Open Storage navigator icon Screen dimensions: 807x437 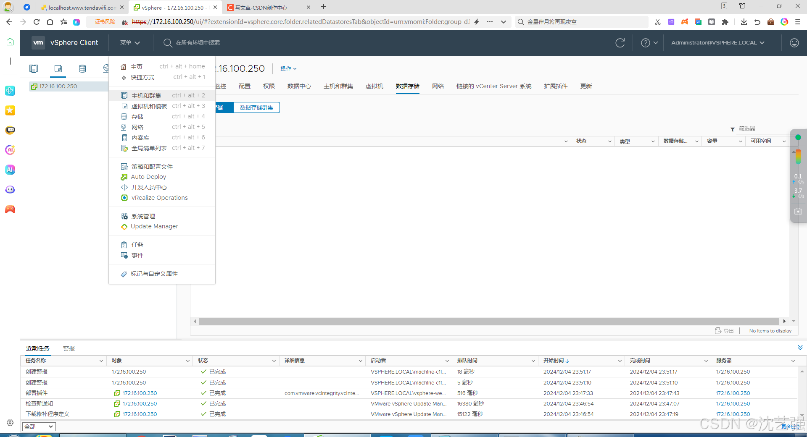point(82,68)
